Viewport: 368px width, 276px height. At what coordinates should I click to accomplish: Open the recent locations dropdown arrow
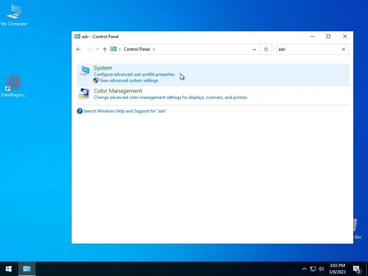point(97,49)
